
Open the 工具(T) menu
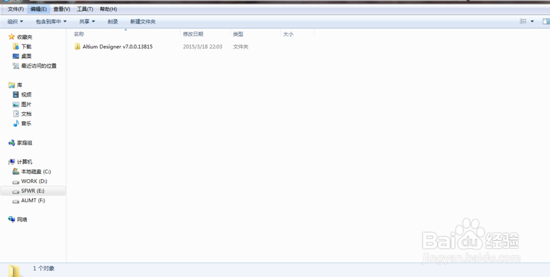85,9
